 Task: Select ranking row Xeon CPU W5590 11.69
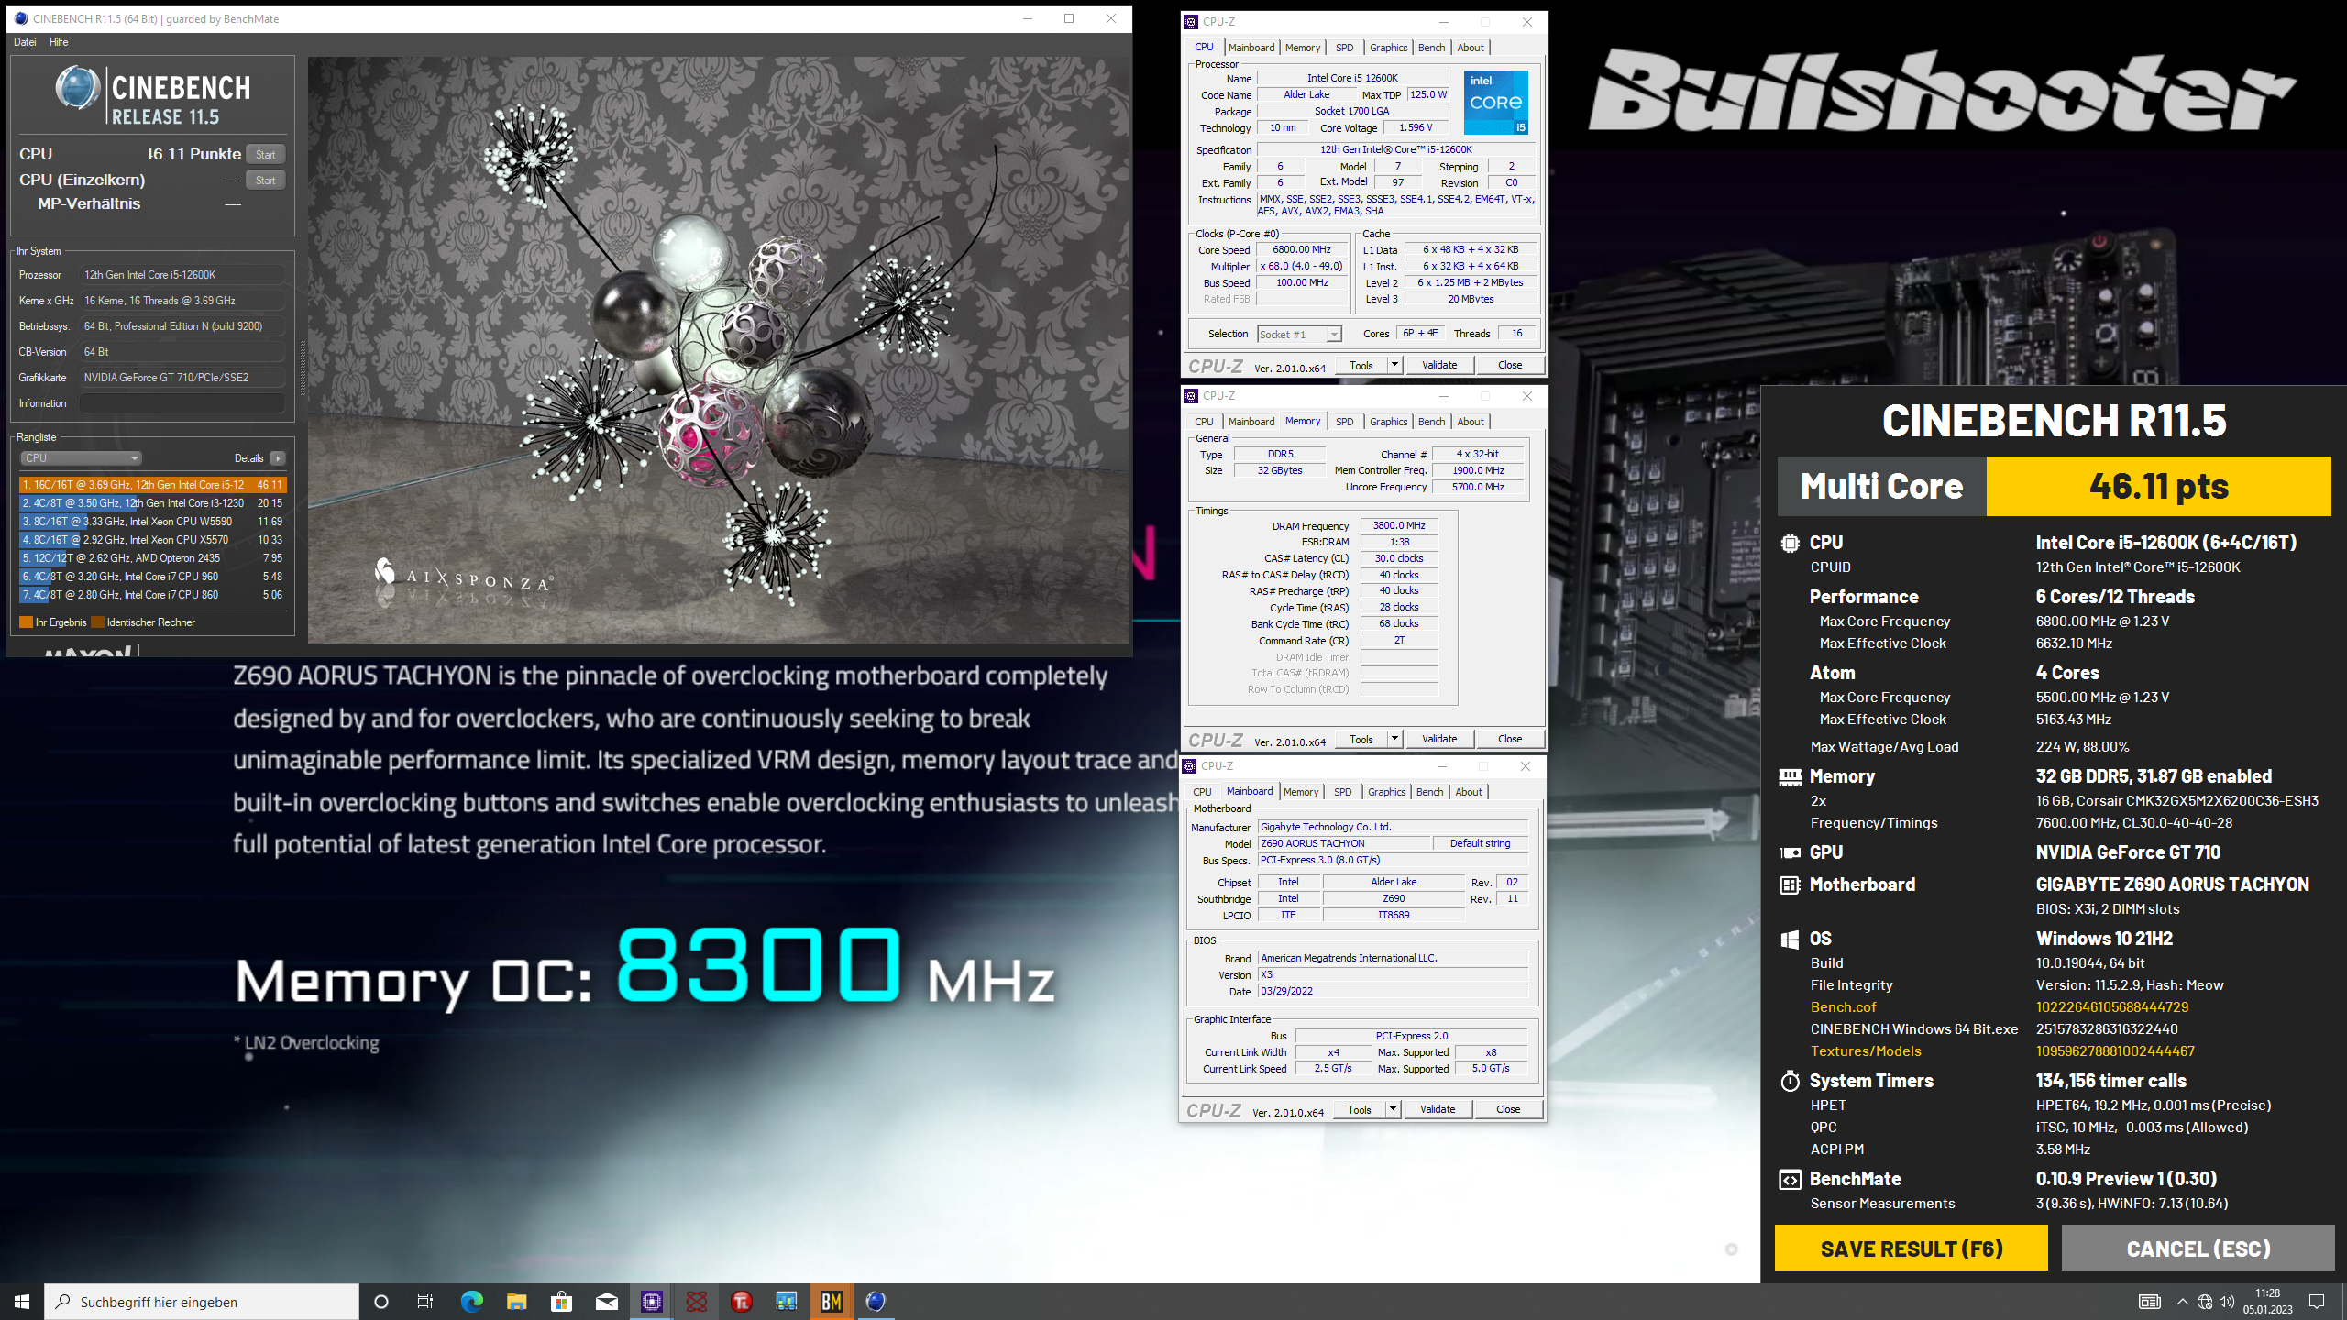click(152, 522)
